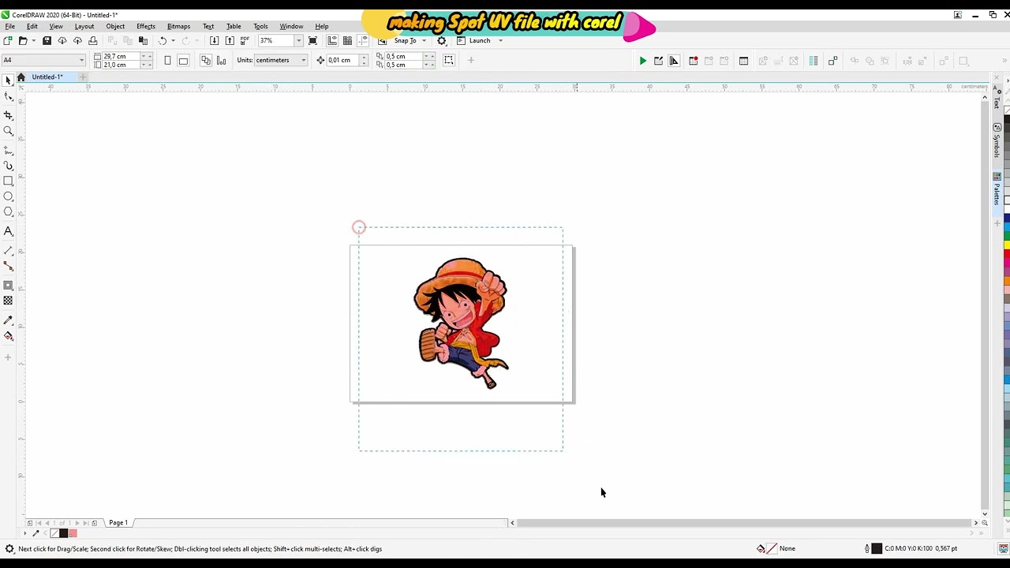Open the A4 page size dropdown
Screen dimensions: 1010x568
point(81,61)
